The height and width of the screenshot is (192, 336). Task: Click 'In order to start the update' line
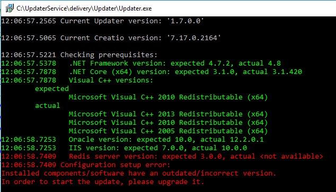[103, 182]
